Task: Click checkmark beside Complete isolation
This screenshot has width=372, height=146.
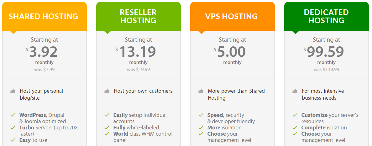Action: [295, 128]
